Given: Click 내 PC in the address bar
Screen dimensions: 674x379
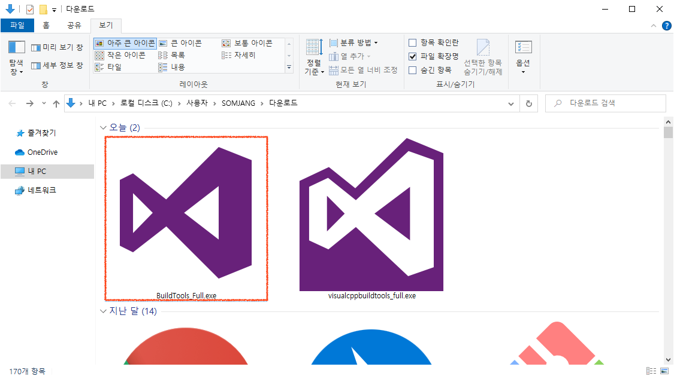Looking at the screenshot, I should [x=97, y=103].
